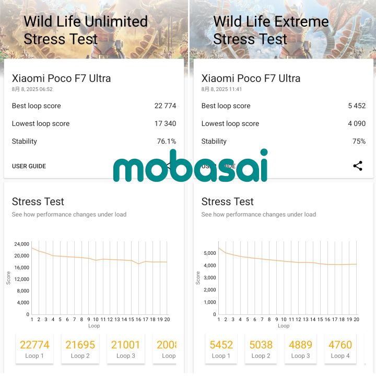Select the Loop 2 card showing 21695
The height and width of the screenshot is (376, 376).
pyautogui.click(x=80, y=349)
